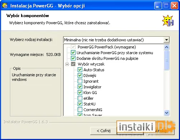Screen dimensions: 180x140
Task: Collapse the Wybór wtyczek tree node
Action: coord(67,64)
